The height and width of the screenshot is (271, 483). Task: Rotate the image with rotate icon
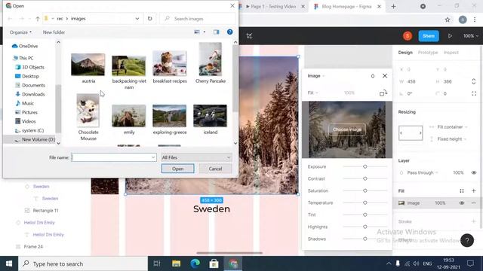(383, 93)
